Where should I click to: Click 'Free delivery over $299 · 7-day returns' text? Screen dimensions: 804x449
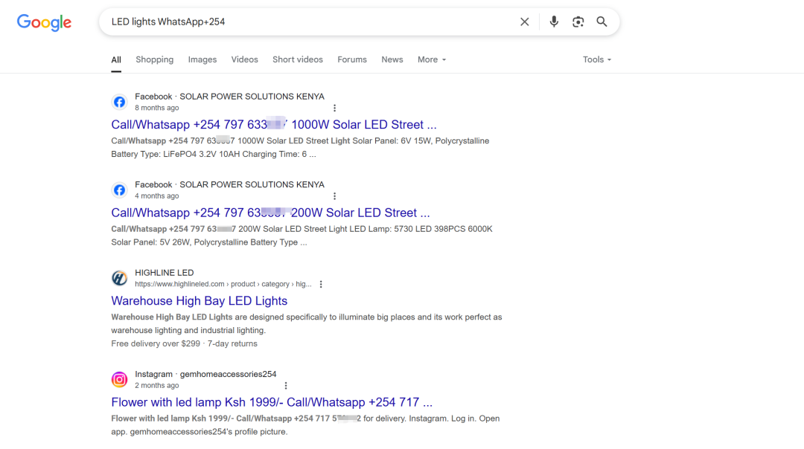click(184, 343)
